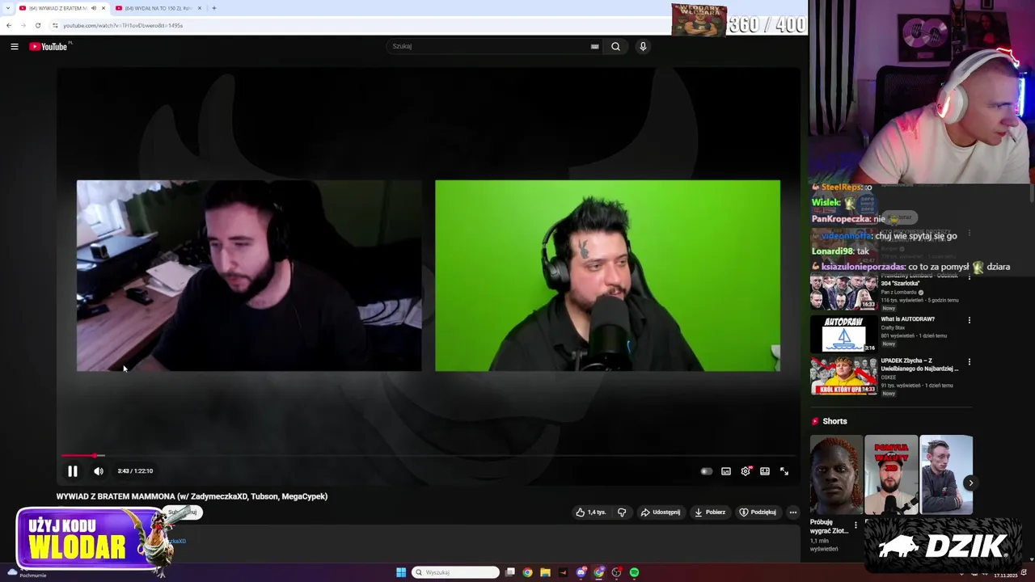The height and width of the screenshot is (582, 1035).
Task: Go back in the browser
Action: pos(9,25)
